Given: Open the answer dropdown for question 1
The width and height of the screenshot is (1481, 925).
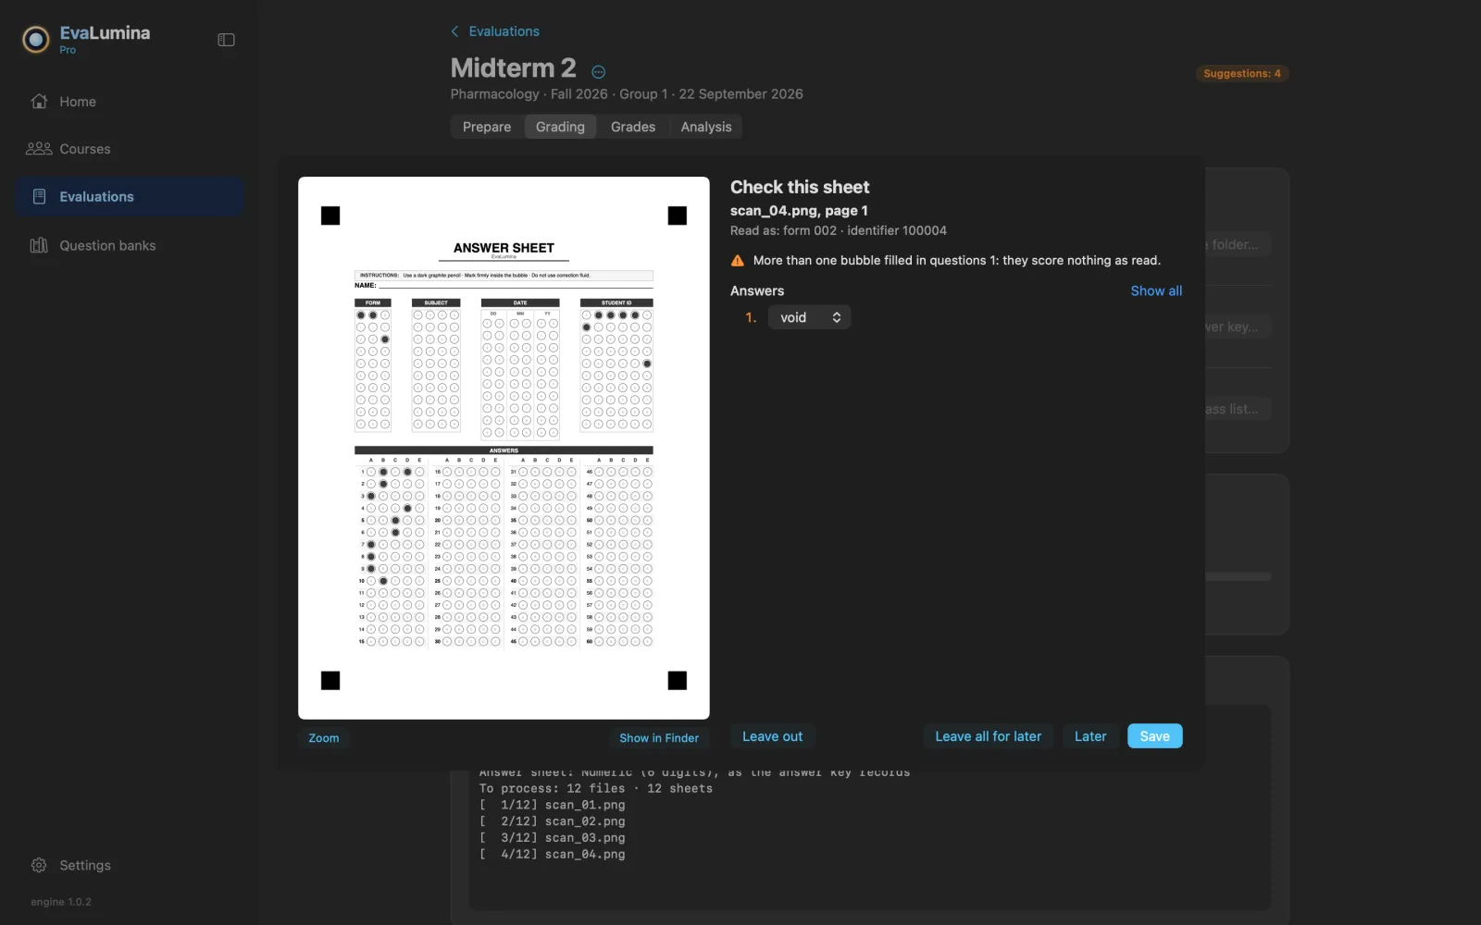Looking at the screenshot, I should click(x=809, y=317).
